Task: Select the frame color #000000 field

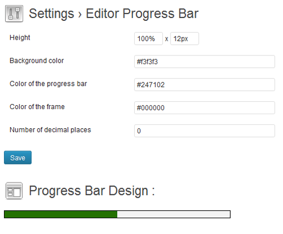Action: point(204,108)
